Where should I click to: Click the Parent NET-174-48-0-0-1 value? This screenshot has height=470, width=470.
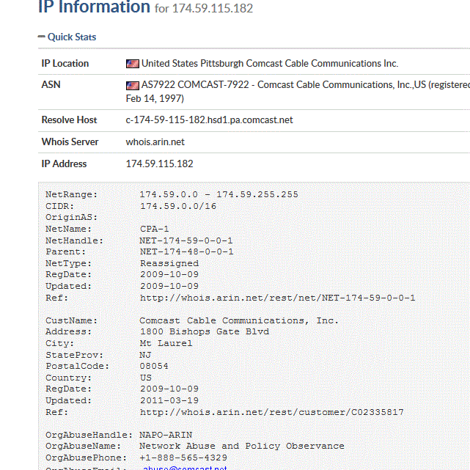click(186, 251)
